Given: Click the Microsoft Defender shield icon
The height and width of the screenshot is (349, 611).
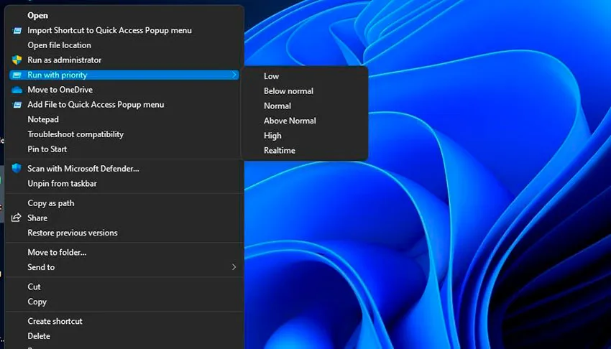Looking at the screenshot, I should [17, 168].
